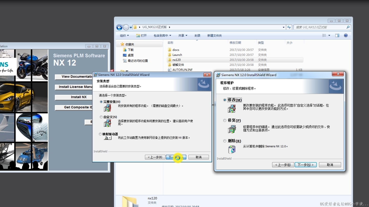Click 取消 in 程序维护 wizard
This screenshot has width=369, height=207.
point(330,165)
